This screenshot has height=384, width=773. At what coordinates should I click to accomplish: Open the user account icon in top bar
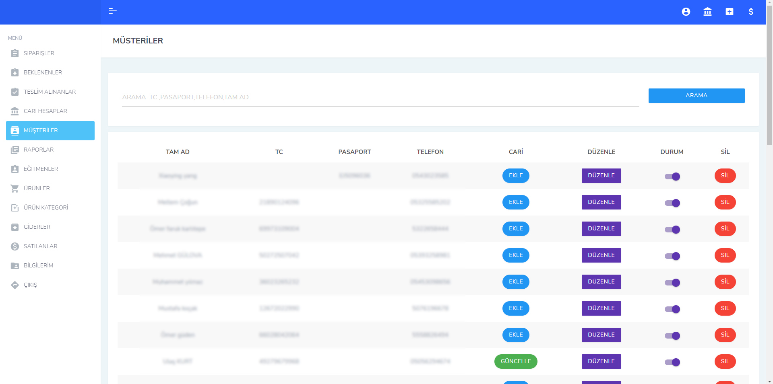(686, 12)
